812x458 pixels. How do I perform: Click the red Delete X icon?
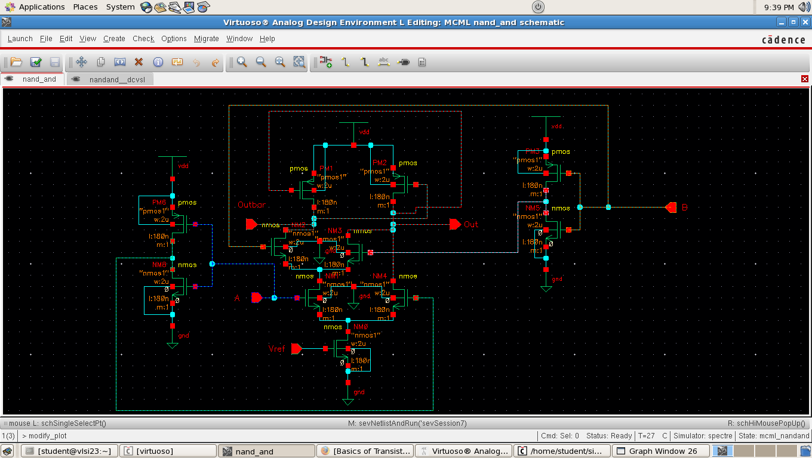point(139,62)
